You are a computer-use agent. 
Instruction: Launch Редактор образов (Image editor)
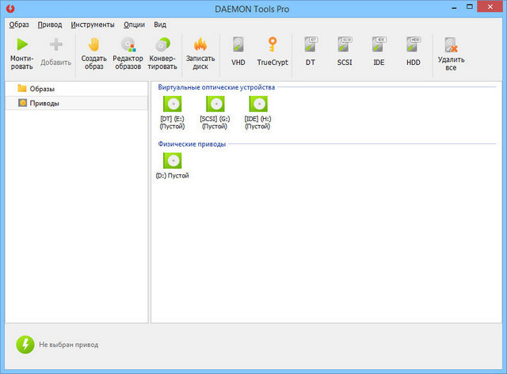128,45
